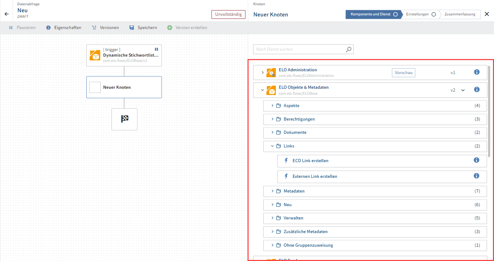The height and width of the screenshot is (261, 494).
Task: Select Externen Link erstellen service
Action: 382,176
